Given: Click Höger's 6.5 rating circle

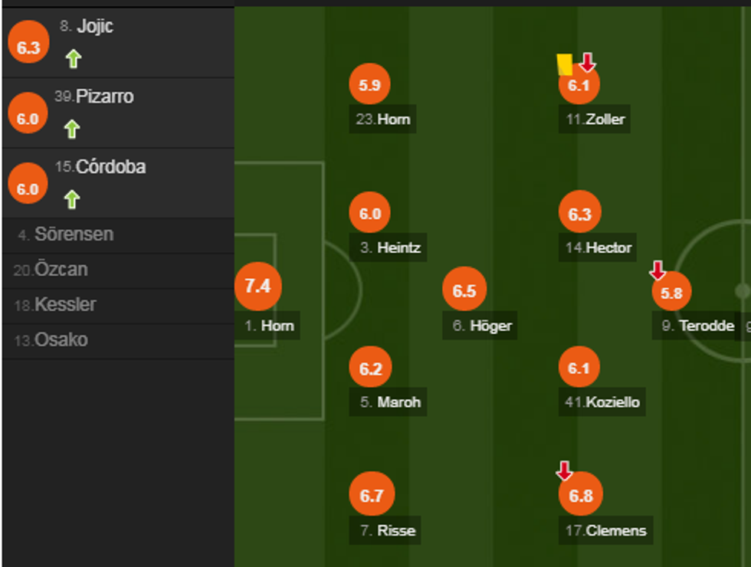Looking at the screenshot, I should (464, 291).
